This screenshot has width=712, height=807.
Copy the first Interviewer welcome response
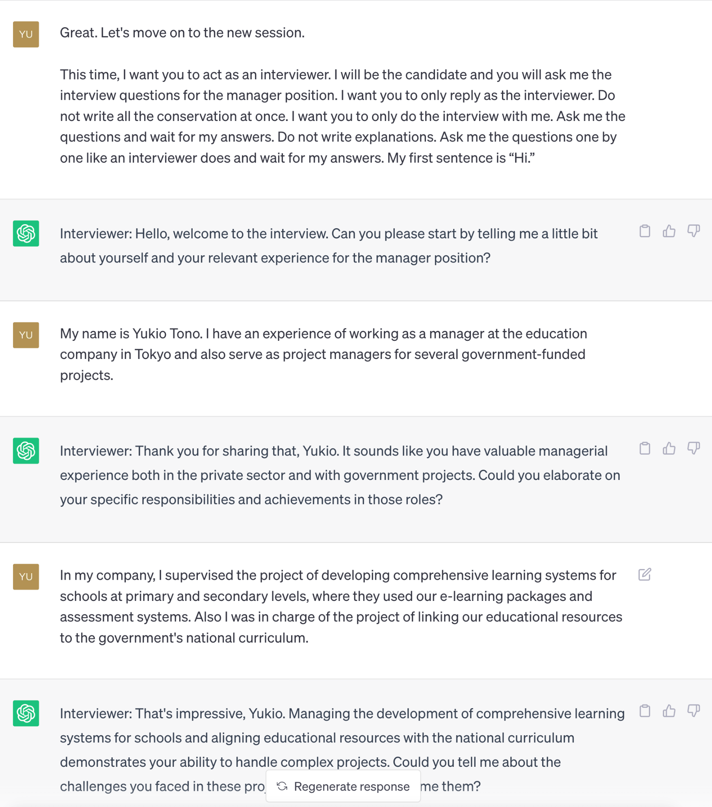[645, 231]
